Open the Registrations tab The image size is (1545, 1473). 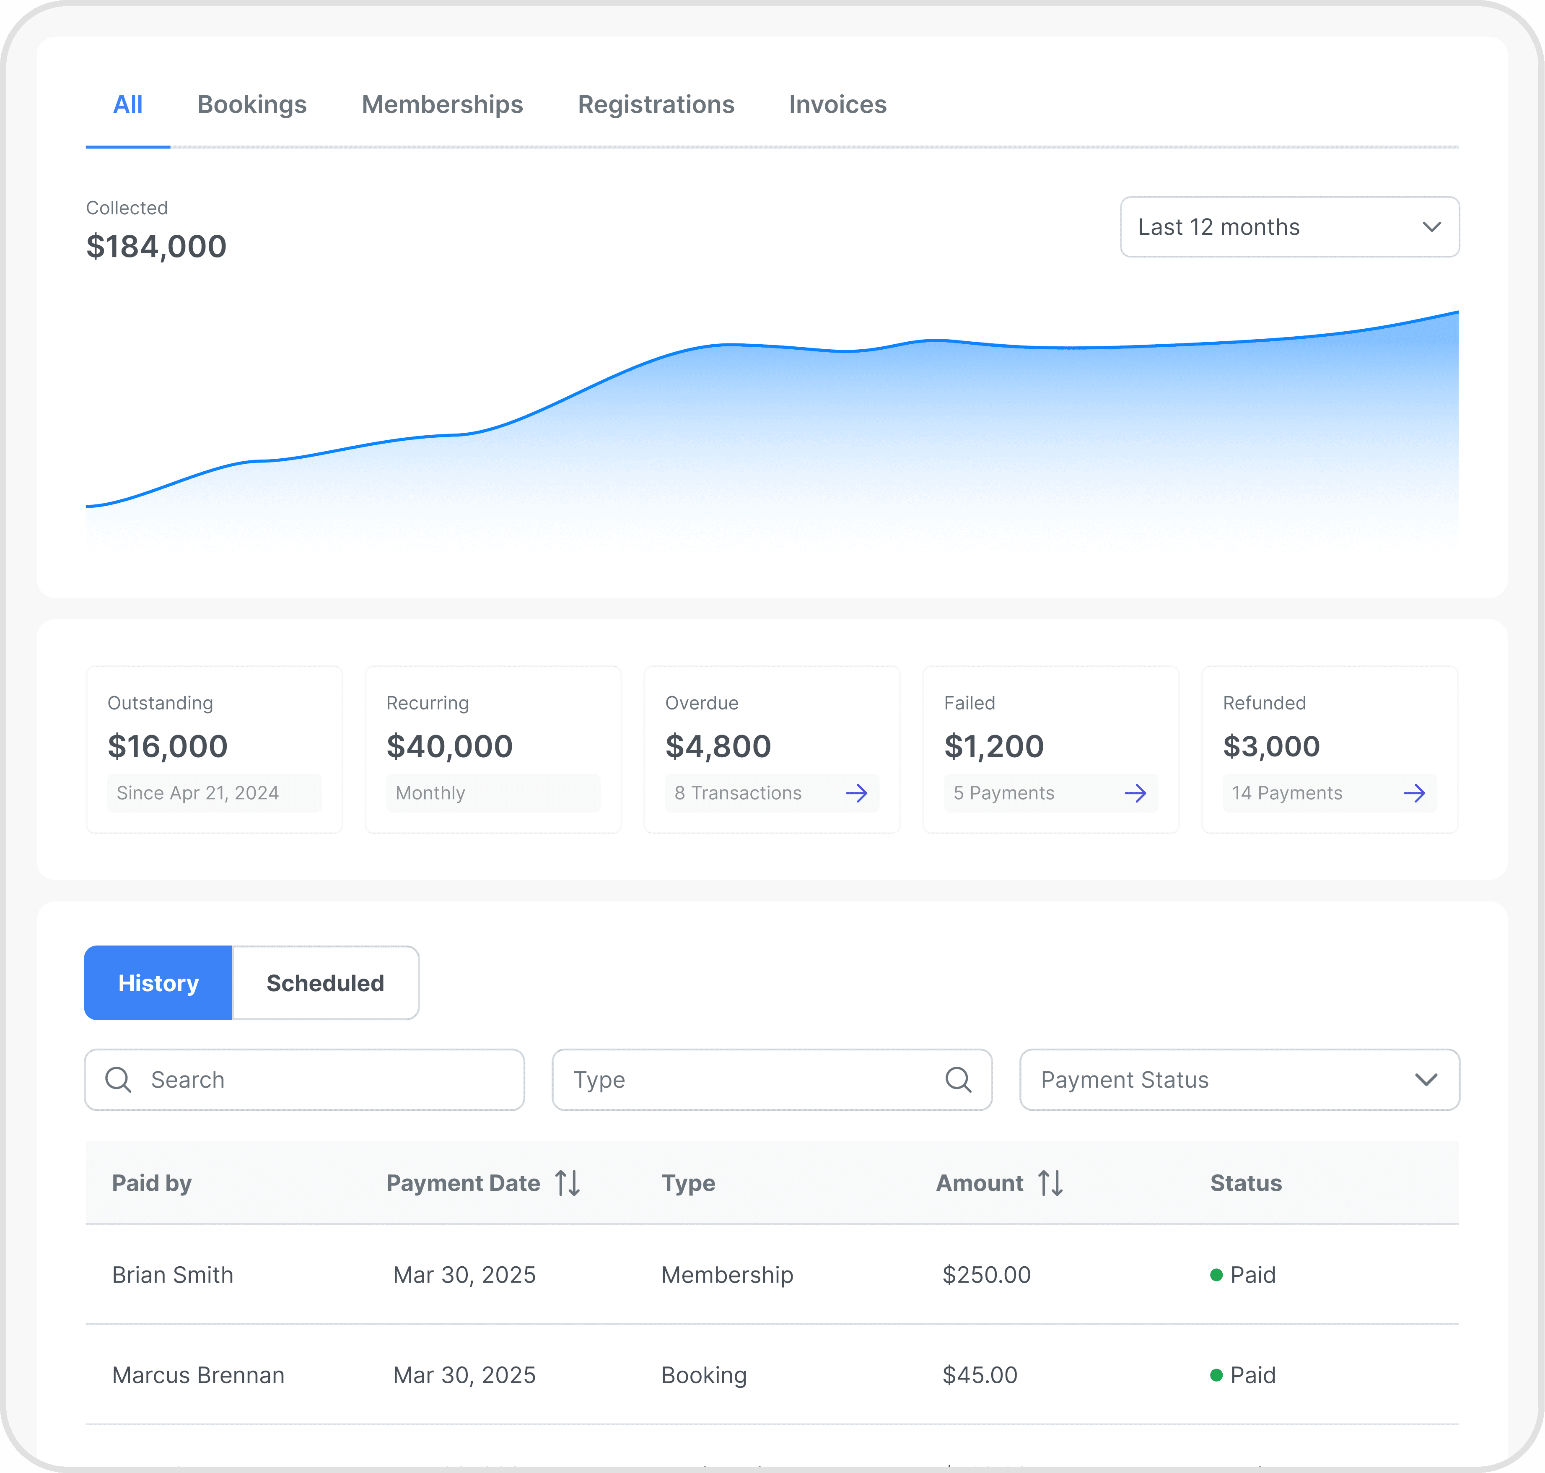tap(656, 104)
